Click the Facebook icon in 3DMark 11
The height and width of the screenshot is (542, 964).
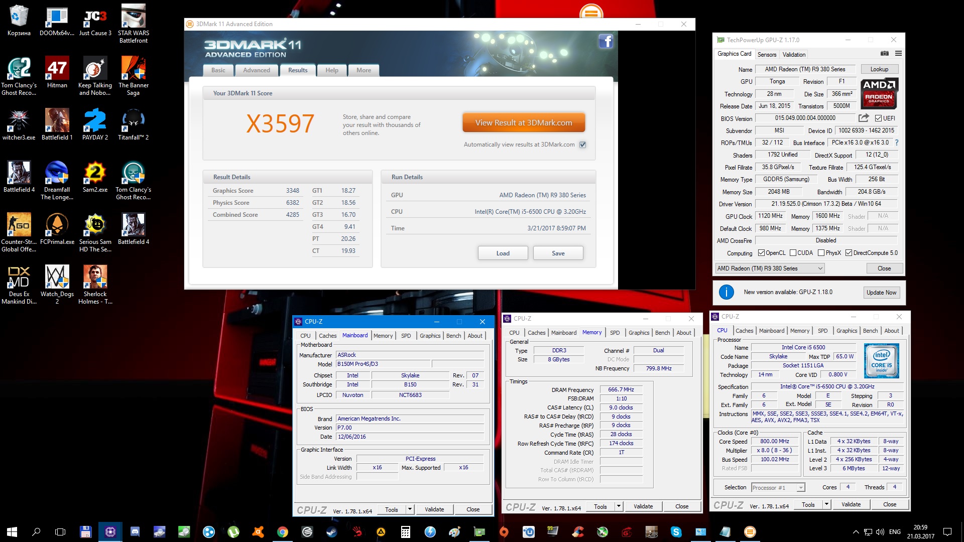tap(606, 41)
